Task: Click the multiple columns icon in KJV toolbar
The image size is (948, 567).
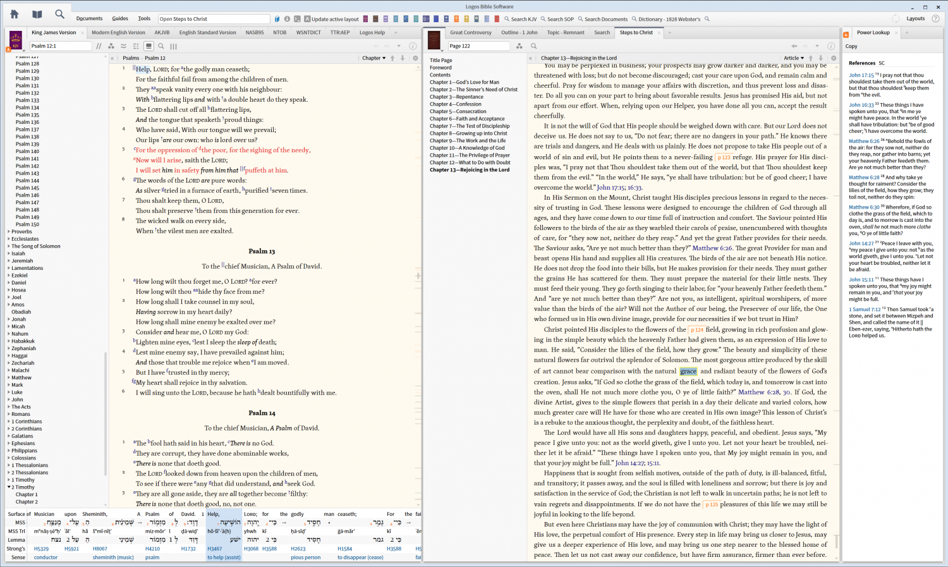Action: pos(173,46)
